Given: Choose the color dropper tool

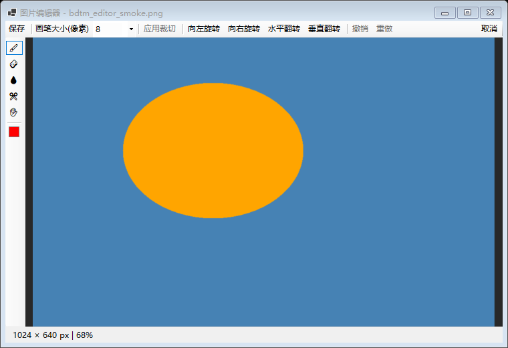Looking at the screenshot, I should [14, 80].
